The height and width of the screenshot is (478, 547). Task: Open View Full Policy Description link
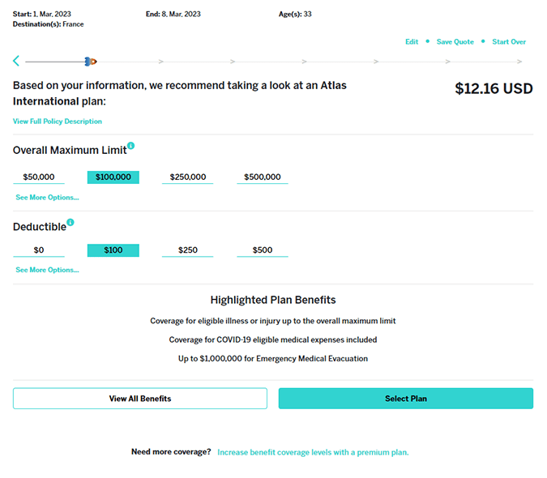click(x=58, y=122)
